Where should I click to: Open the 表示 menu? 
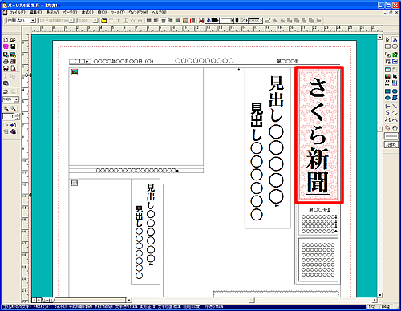point(52,13)
